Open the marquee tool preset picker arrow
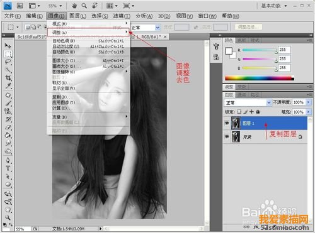The width and height of the screenshot is (315, 233). click(x=18, y=27)
